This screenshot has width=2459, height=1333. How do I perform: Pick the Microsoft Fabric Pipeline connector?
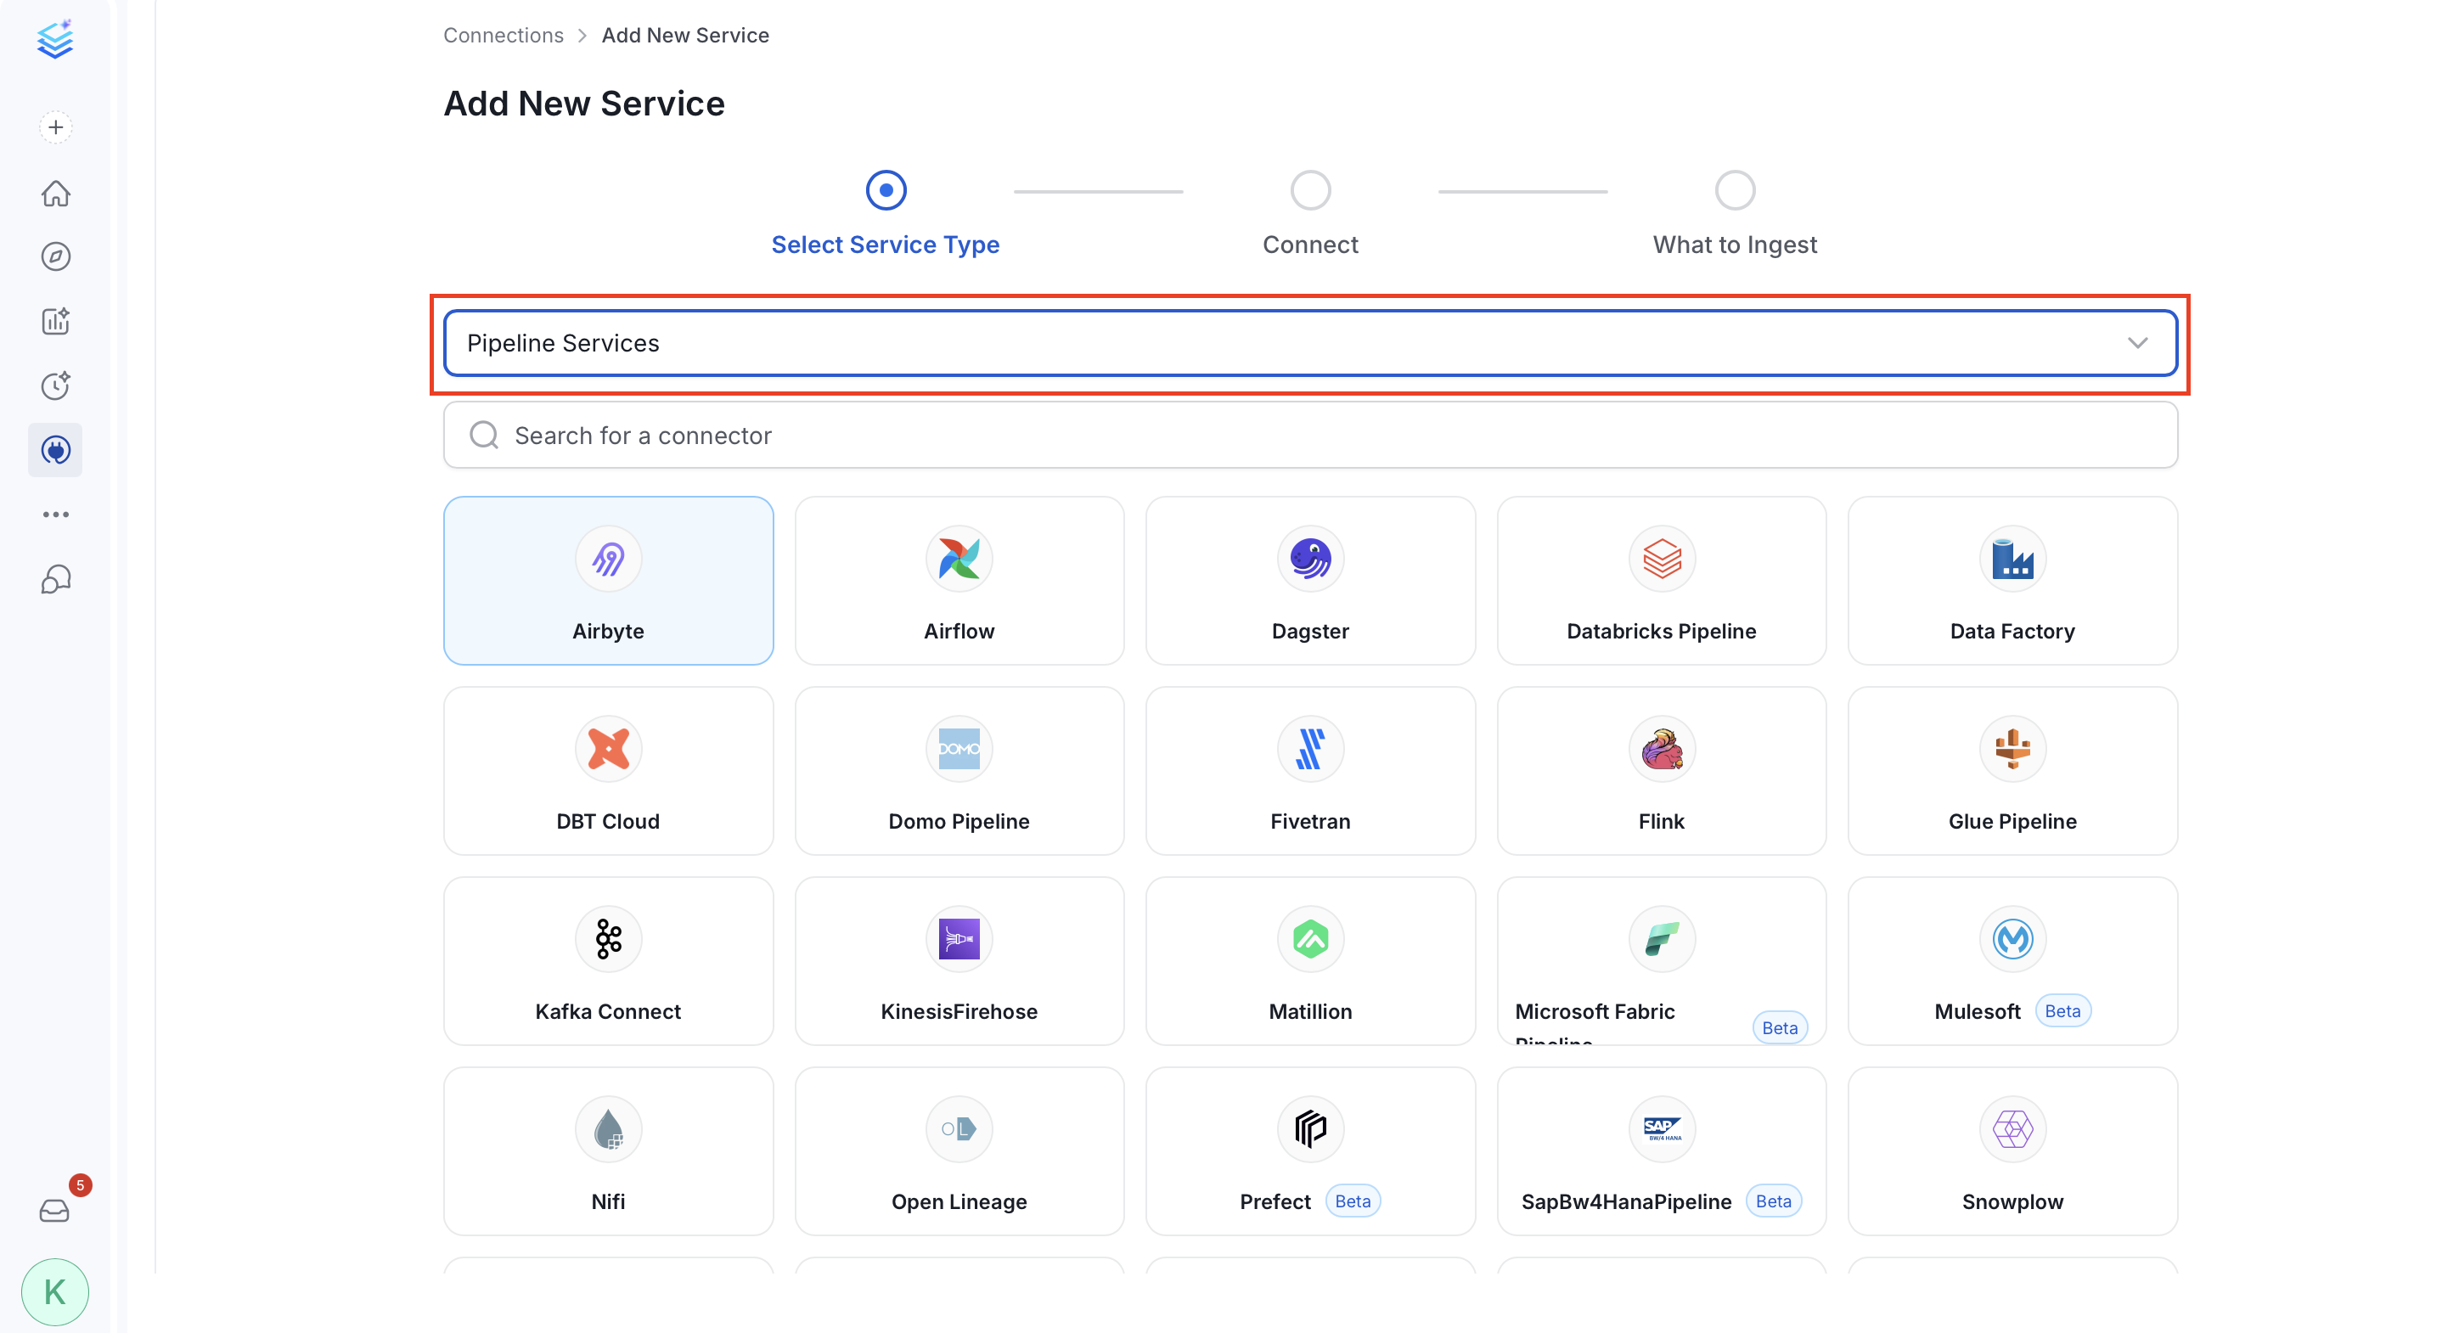click(1662, 961)
